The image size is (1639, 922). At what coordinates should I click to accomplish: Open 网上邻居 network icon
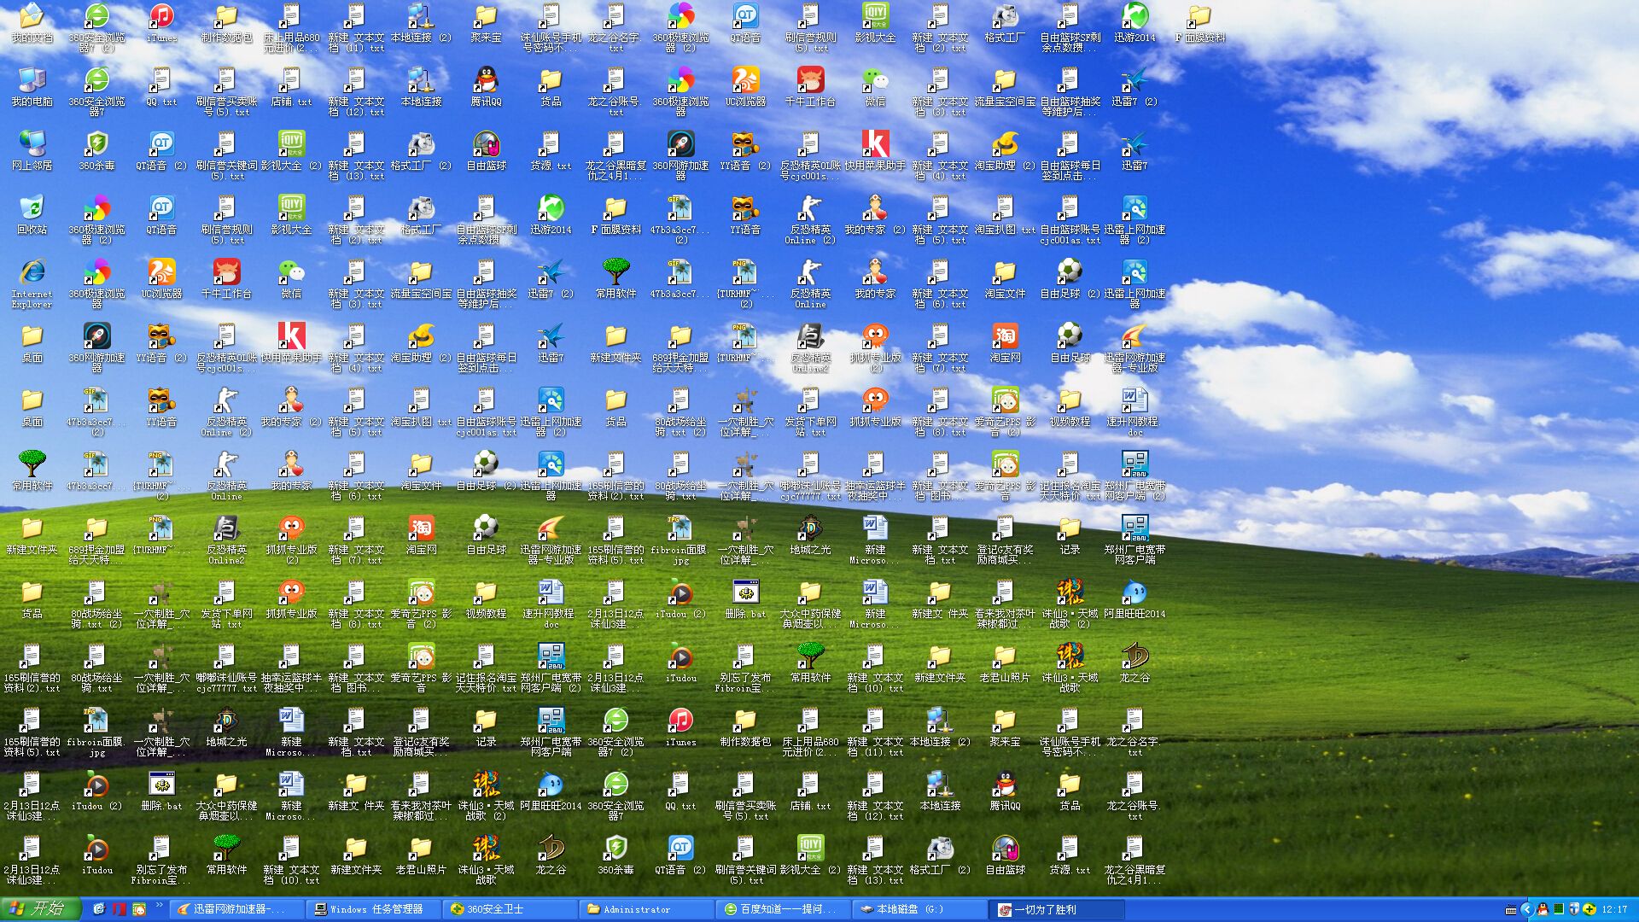32,147
